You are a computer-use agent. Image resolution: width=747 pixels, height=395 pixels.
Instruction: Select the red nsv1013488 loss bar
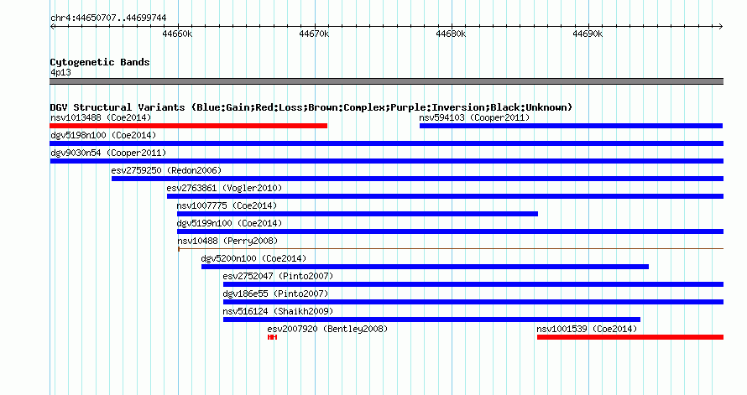(x=189, y=126)
